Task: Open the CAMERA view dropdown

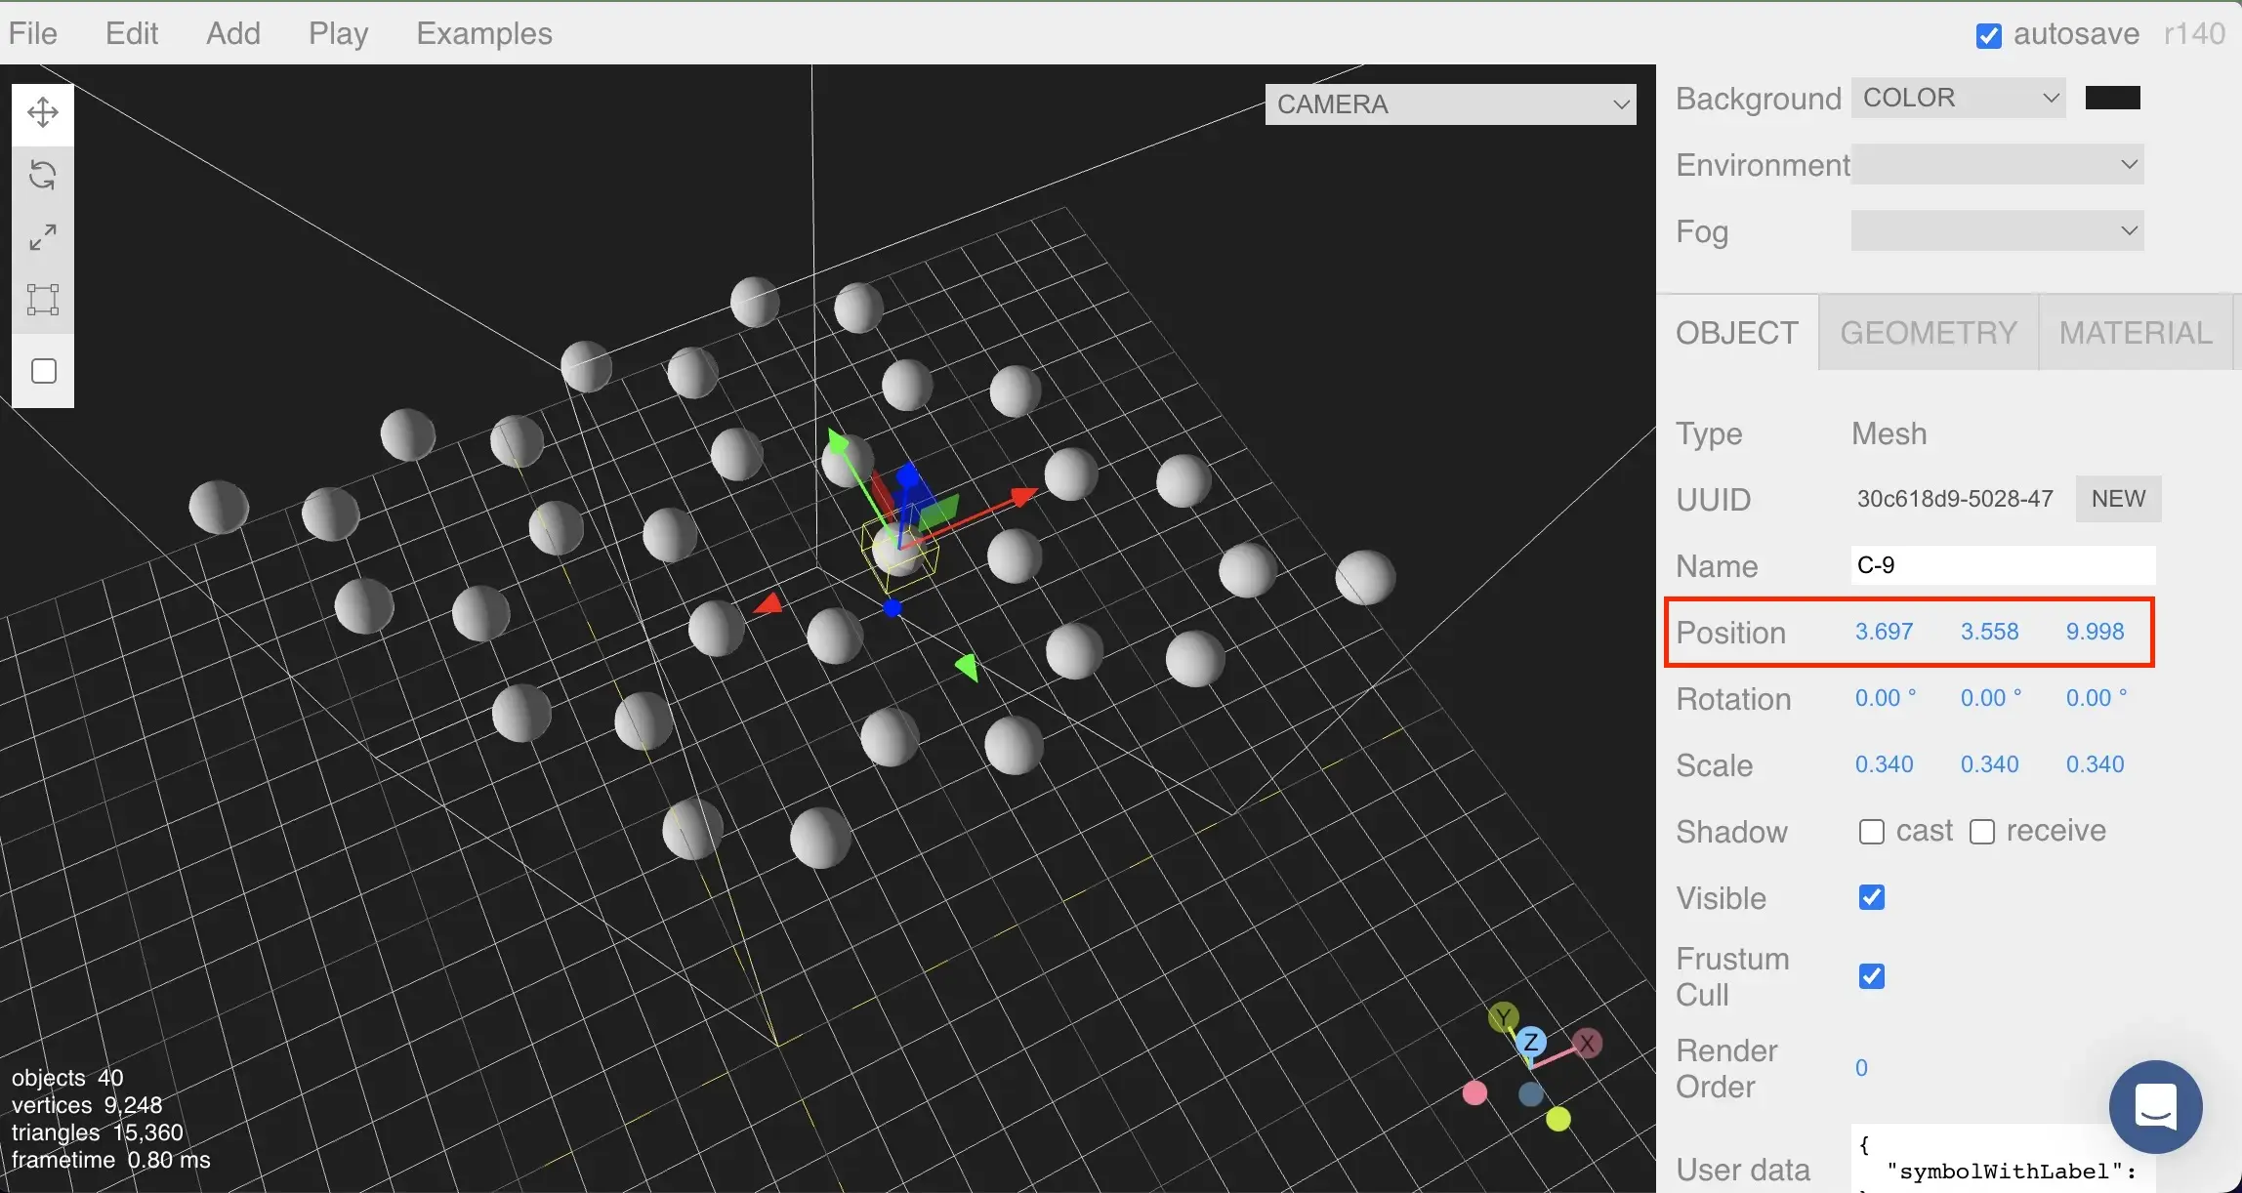Action: pyautogui.click(x=1450, y=104)
